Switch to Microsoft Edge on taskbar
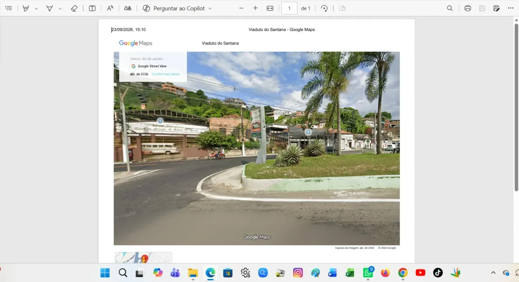The image size is (519, 282). click(x=210, y=273)
